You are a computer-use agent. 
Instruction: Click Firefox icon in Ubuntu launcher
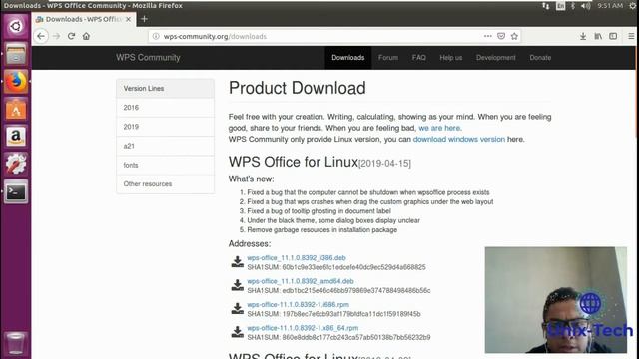point(16,82)
